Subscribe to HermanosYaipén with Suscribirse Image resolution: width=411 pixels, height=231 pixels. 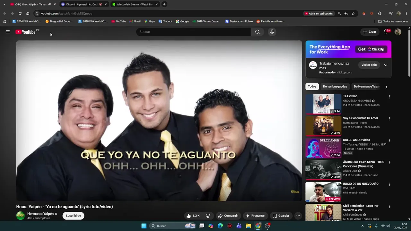[x=73, y=216]
